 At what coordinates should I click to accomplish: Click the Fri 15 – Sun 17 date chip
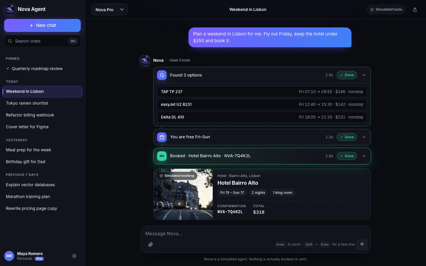coord(232,193)
